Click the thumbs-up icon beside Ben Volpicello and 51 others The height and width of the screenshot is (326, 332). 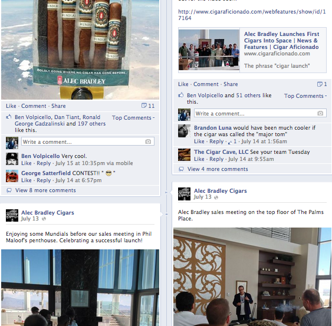pos(181,95)
